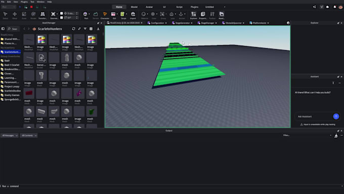Click the cloud save status icon

coord(327,7)
